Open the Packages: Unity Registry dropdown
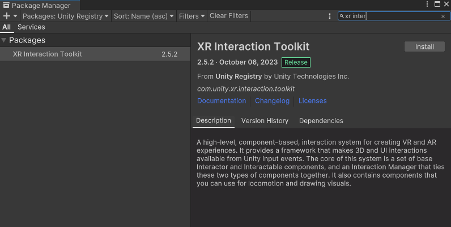 [66, 16]
